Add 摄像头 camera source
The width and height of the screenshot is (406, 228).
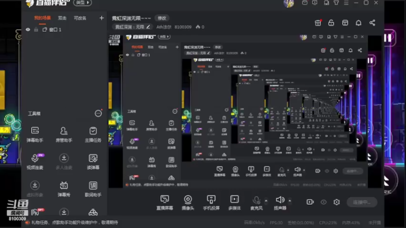188,202
